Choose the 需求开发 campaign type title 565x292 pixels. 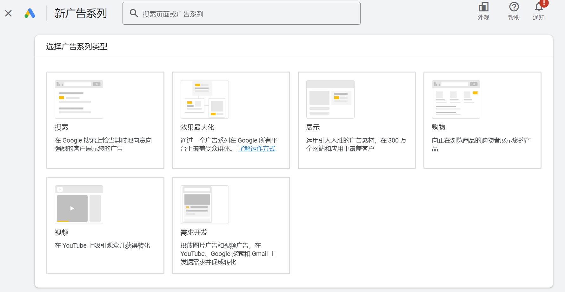click(x=194, y=232)
